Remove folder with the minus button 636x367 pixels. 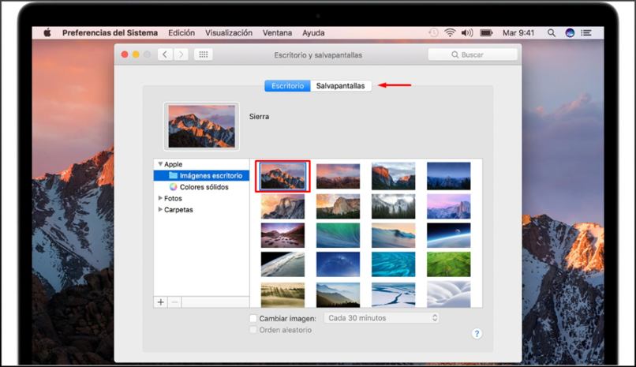coord(174,302)
